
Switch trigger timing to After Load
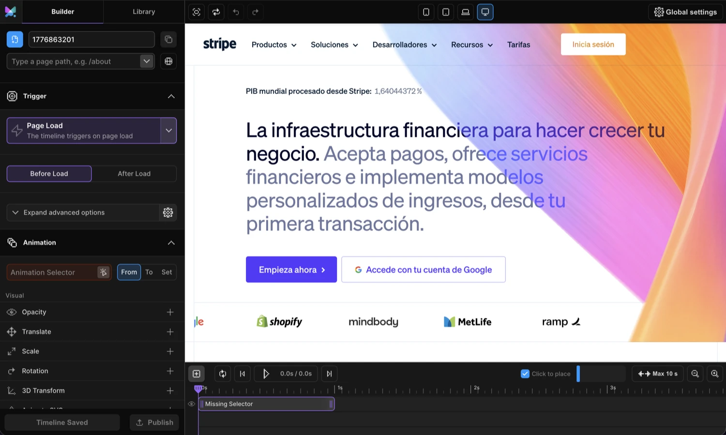134,173
